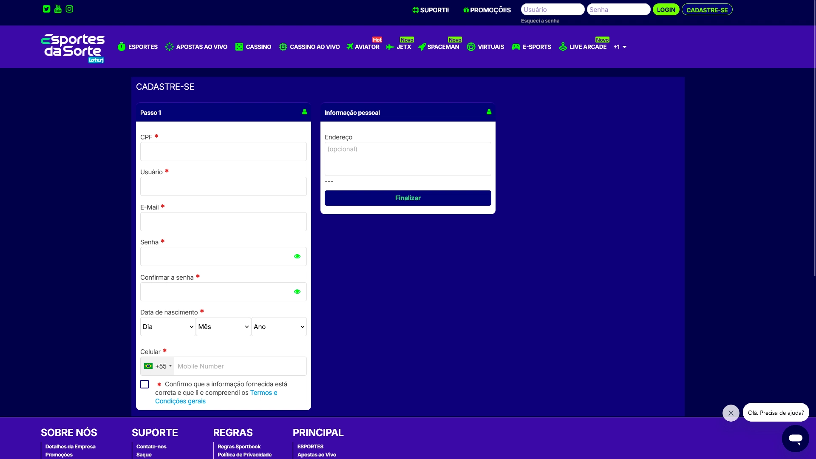
Task: Click the user icon in Passo 1 header
Action: click(x=304, y=112)
